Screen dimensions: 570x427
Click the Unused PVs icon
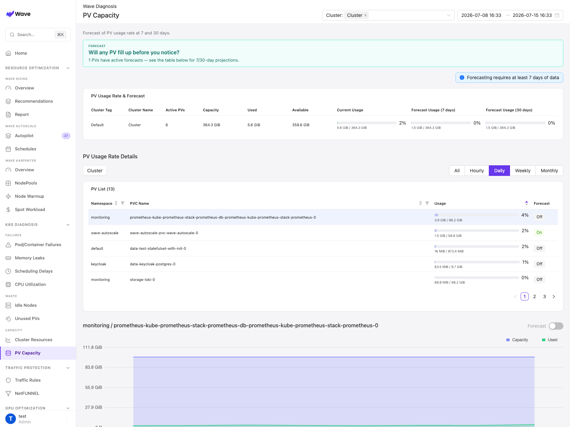click(x=8, y=319)
